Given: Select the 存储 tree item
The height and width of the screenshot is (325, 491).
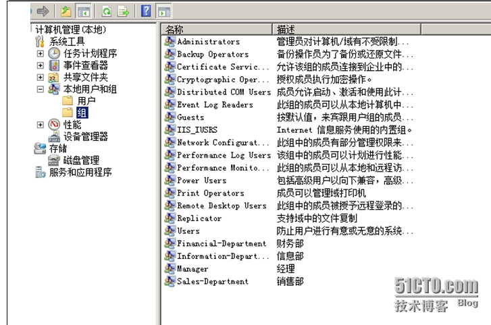Looking at the screenshot, I should click(x=58, y=148).
